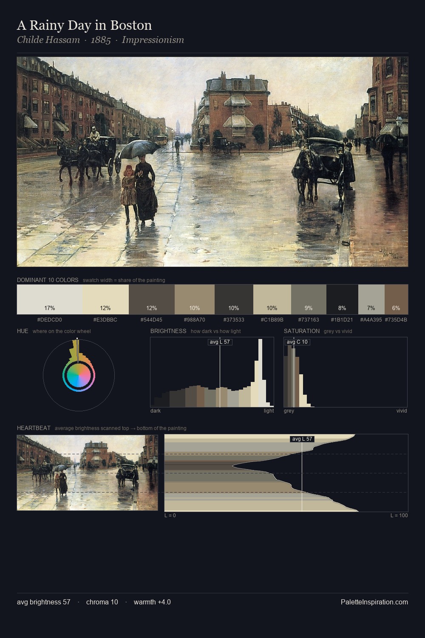Click 'warmth +4.0' in the footer
Viewport: 425px width, 638px height.
click(x=152, y=602)
